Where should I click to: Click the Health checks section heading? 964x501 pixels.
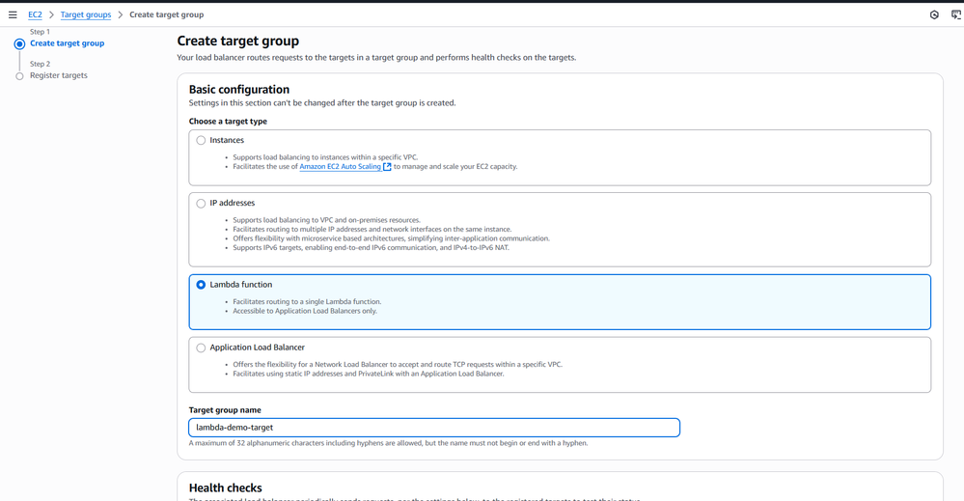[225, 487]
